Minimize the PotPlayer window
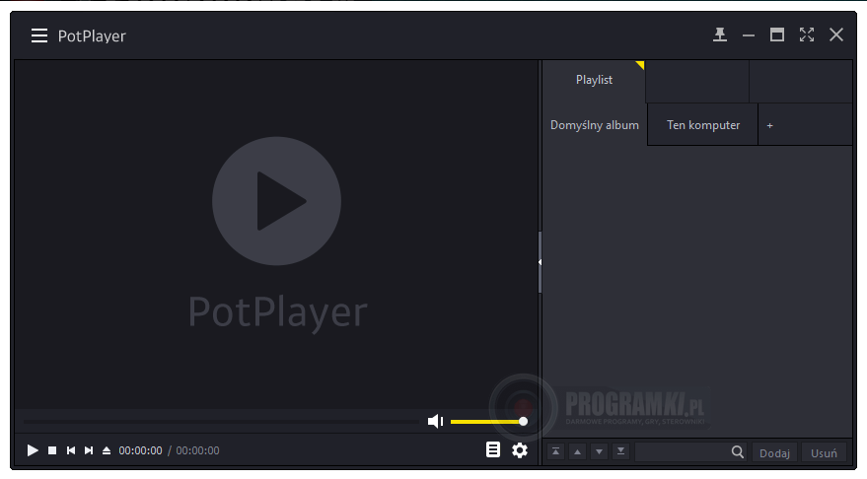 tap(749, 35)
